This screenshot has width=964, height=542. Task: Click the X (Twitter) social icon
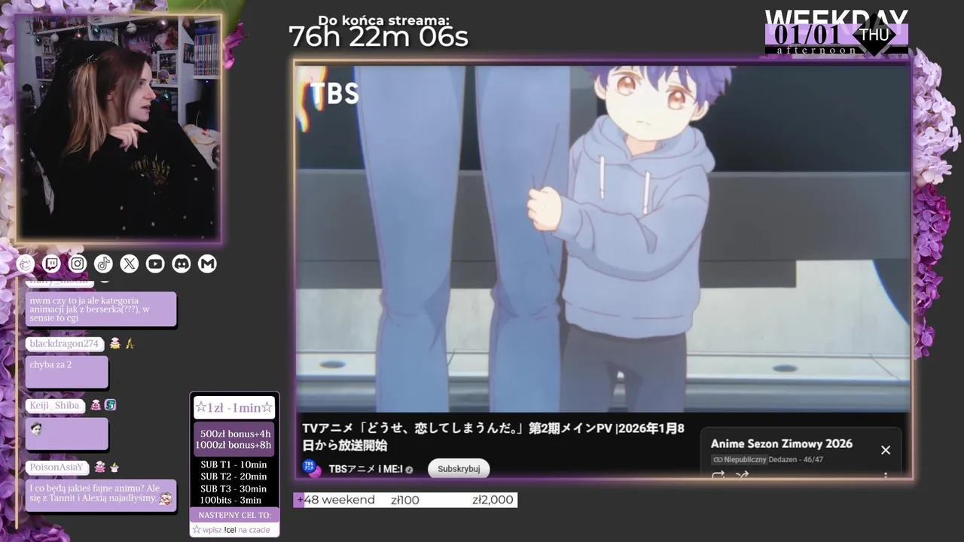coord(130,263)
